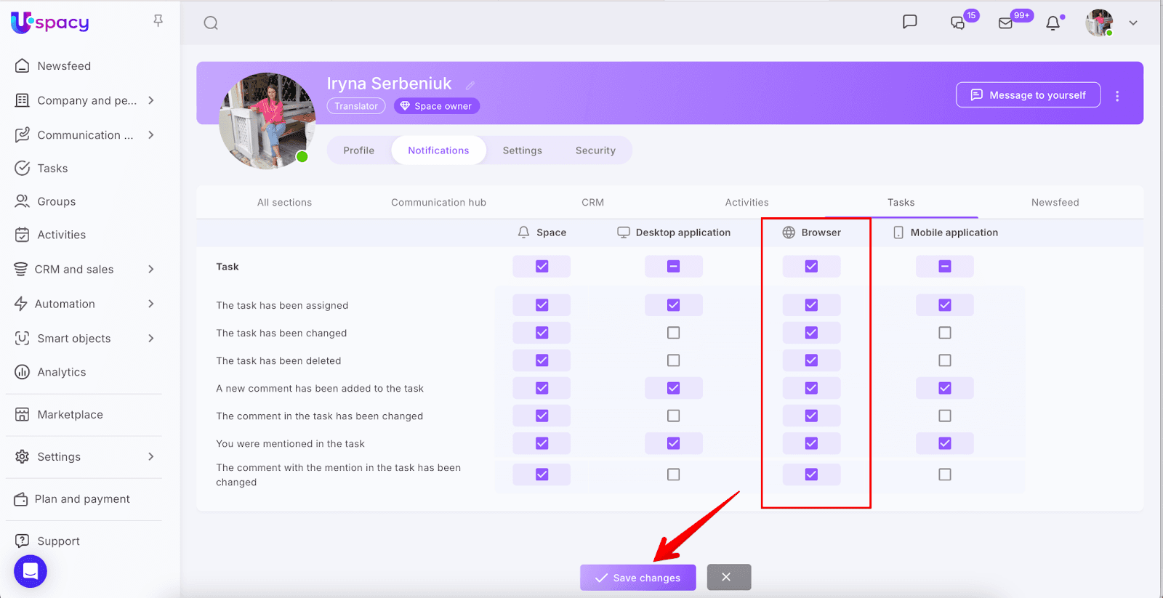Click the Save changes button
Screen dimensions: 1163x598
coord(637,578)
